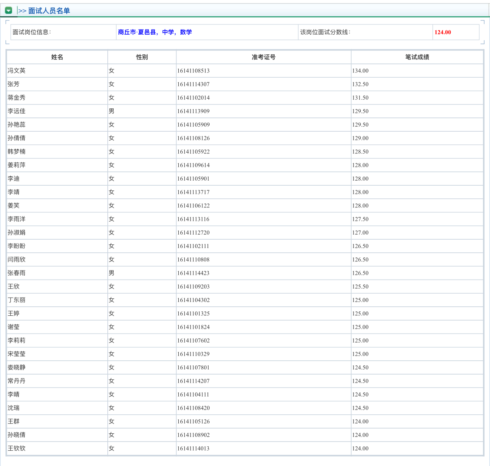This screenshot has width=490, height=466.
Task: Click exam number 16141105922
Action: click(193, 152)
